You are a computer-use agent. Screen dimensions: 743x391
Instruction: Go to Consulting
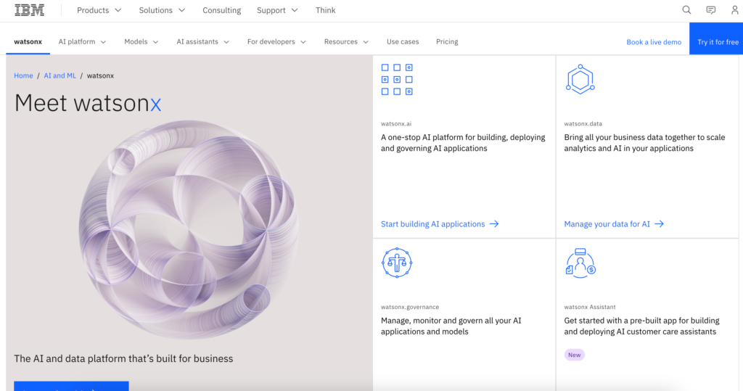(222, 10)
